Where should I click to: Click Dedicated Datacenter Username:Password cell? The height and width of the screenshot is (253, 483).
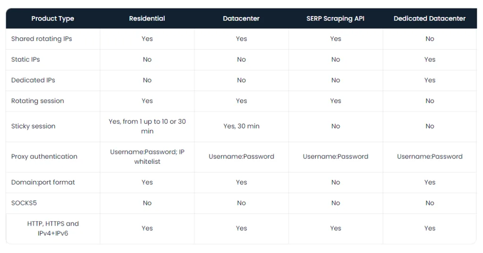pyautogui.click(x=430, y=157)
